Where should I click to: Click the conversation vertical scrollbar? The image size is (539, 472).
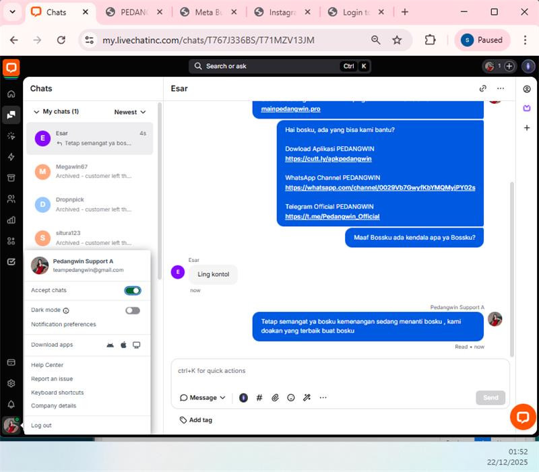512,269
